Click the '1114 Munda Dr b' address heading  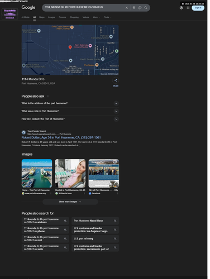pyautogui.click(x=33, y=79)
